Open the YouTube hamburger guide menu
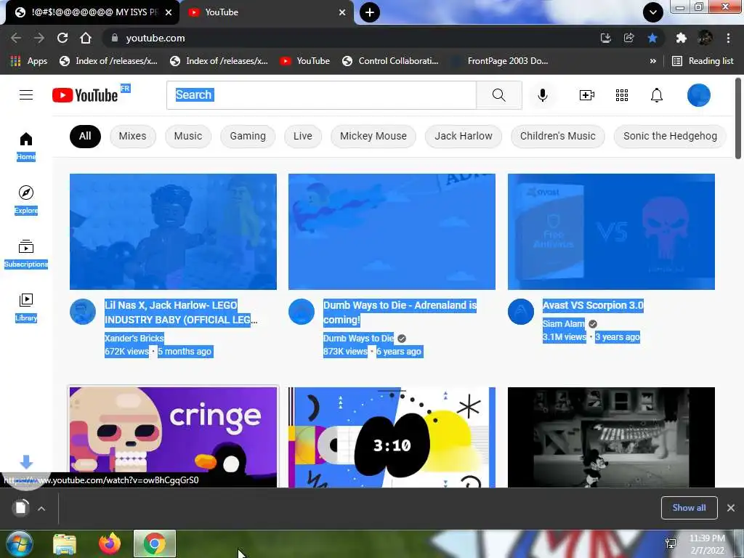Viewport: 744px width, 558px height. point(26,95)
